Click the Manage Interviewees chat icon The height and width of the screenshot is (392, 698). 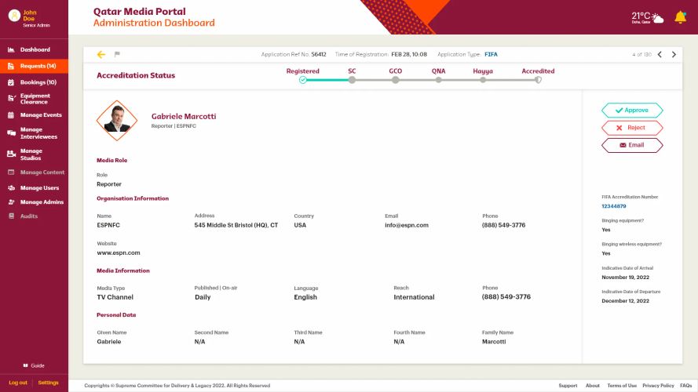coord(12,133)
